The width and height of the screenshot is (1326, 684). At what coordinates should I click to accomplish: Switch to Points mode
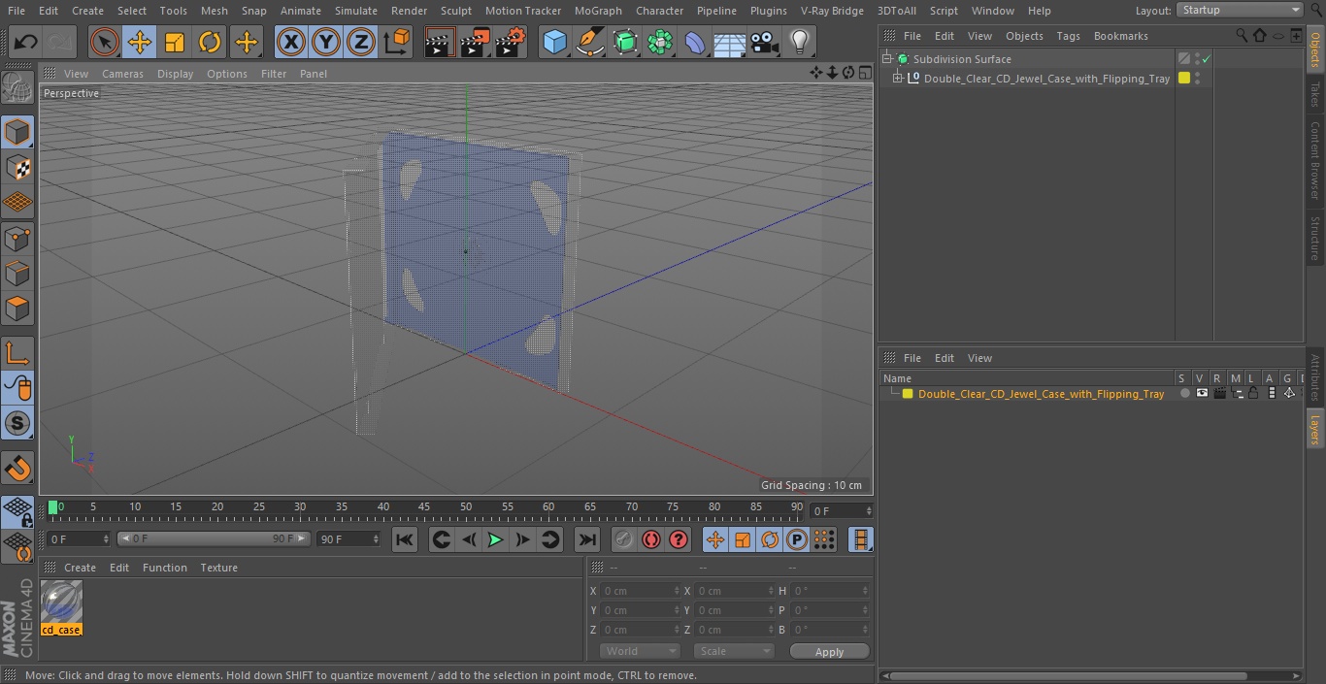[17, 238]
